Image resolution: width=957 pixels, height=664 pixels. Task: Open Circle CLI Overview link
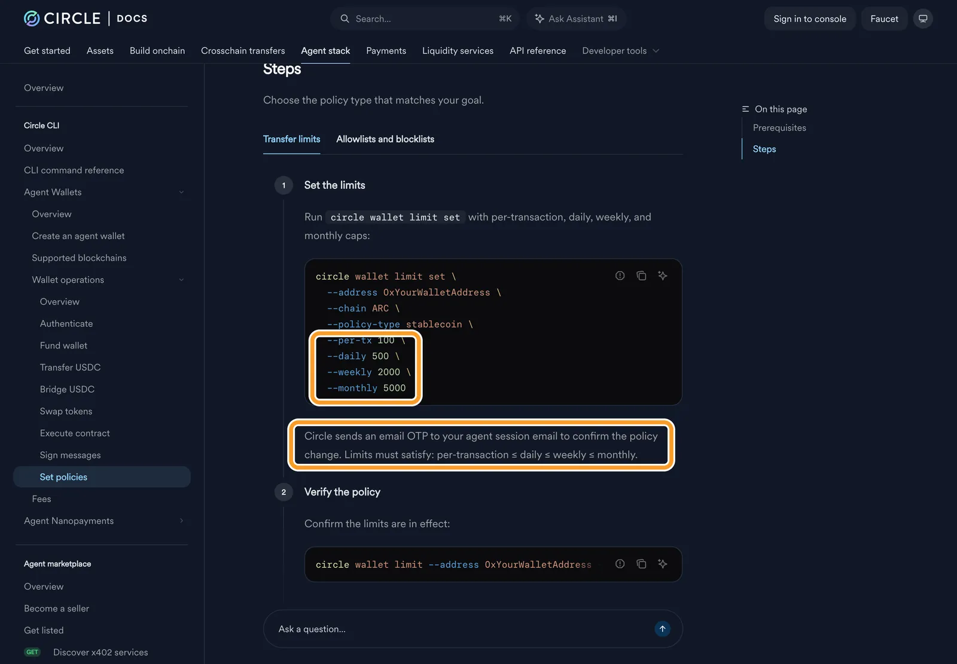click(x=44, y=148)
